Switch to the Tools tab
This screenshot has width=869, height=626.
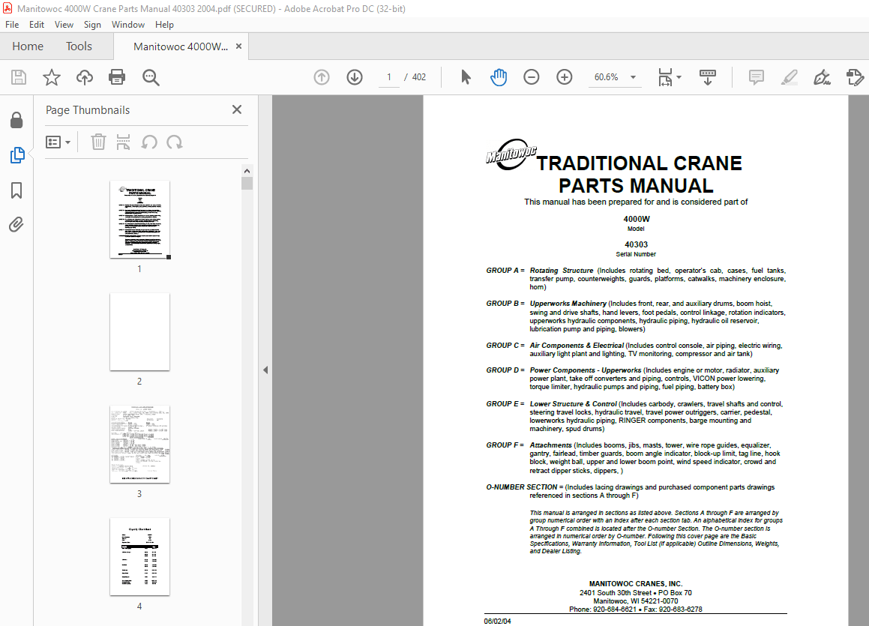coord(79,46)
